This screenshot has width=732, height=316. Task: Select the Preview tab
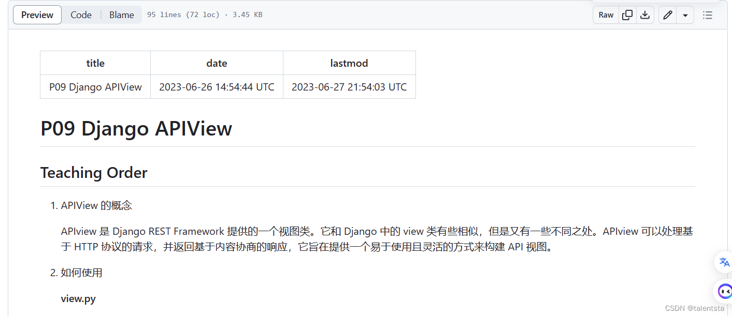pyautogui.click(x=37, y=14)
